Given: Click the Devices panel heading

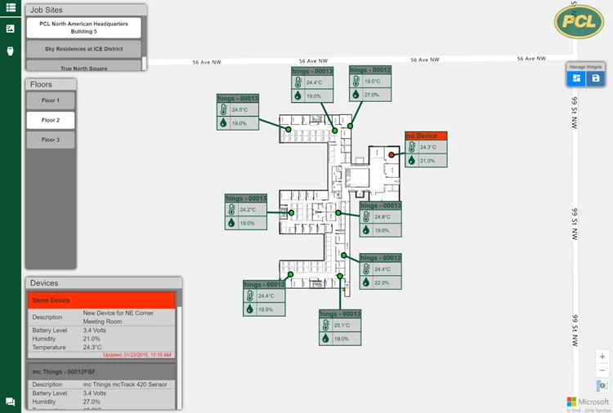Looking at the screenshot, I should [44, 283].
